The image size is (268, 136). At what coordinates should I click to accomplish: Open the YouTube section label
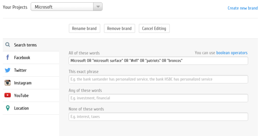click(x=21, y=95)
